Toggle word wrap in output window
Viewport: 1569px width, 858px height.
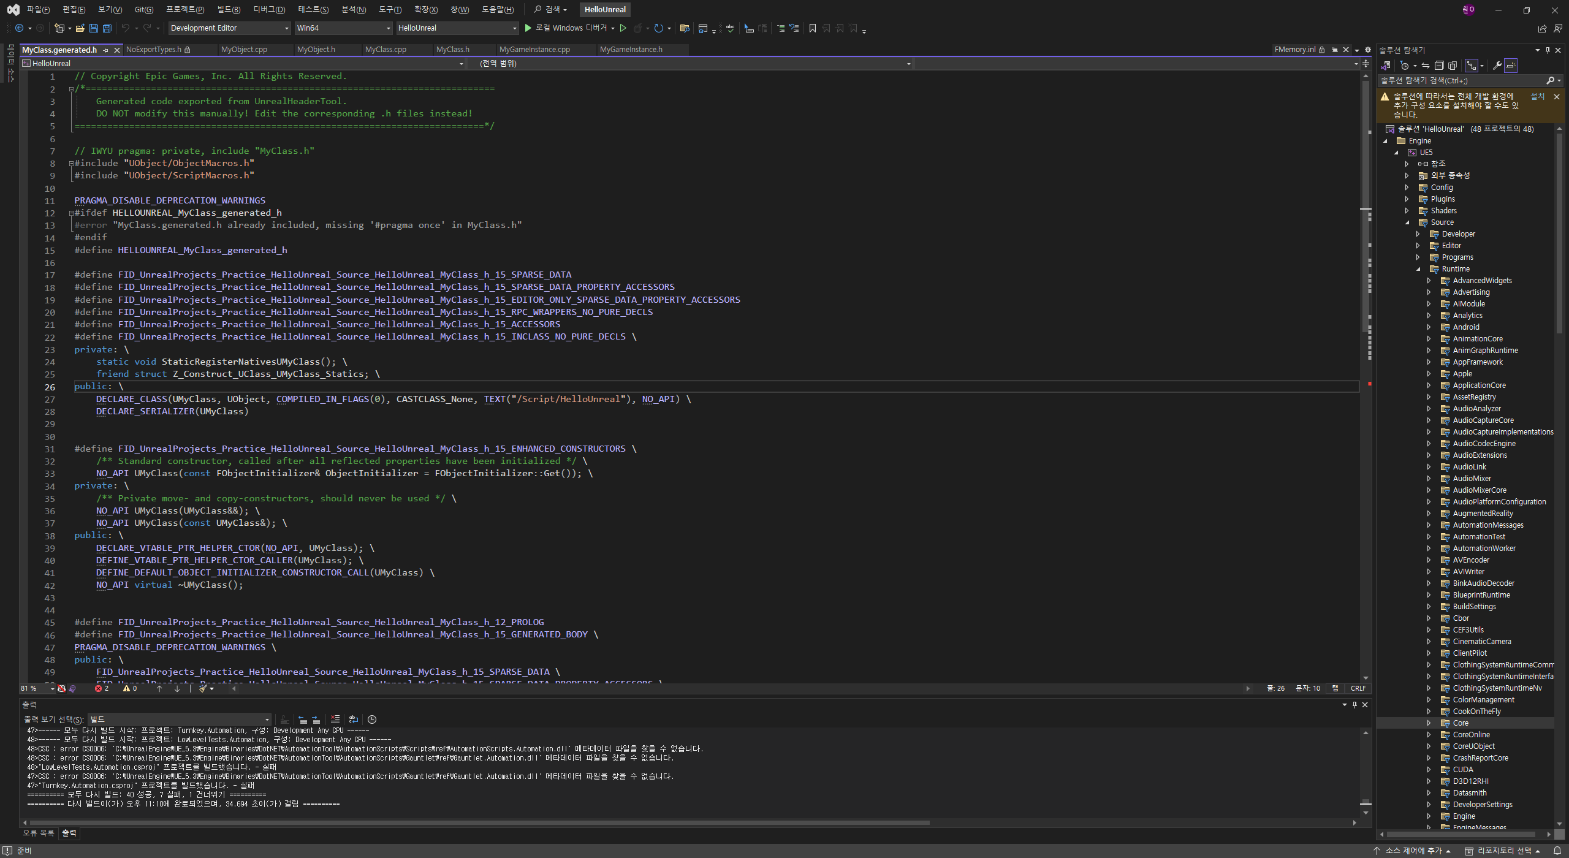click(x=353, y=719)
